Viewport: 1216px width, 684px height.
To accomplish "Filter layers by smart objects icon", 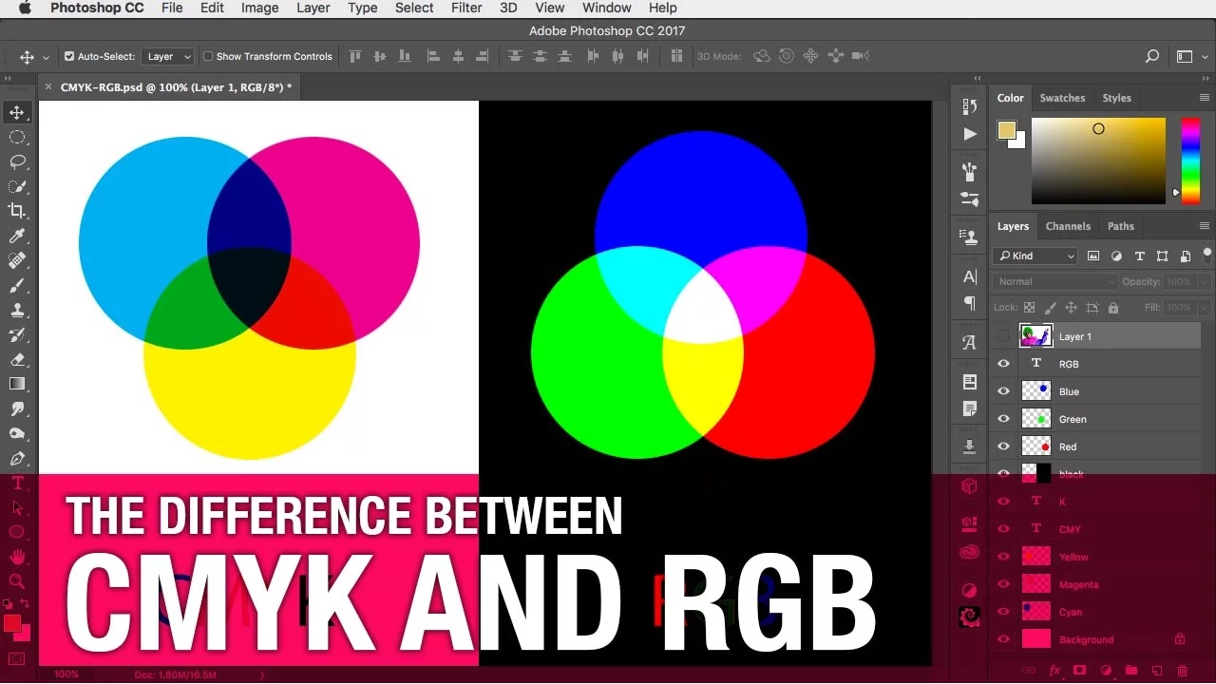I will (x=1185, y=256).
